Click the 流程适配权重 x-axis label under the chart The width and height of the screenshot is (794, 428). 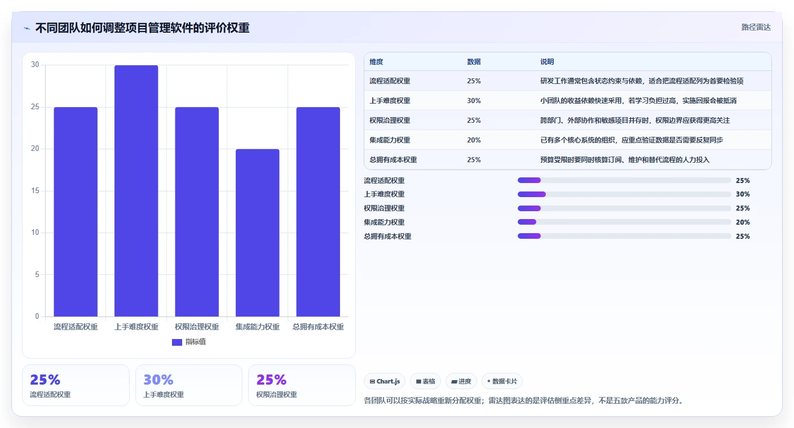[x=76, y=327]
